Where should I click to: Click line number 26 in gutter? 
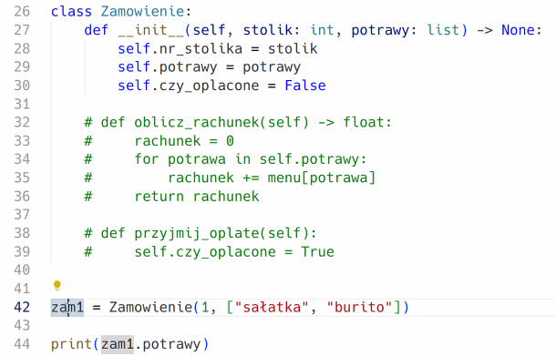22,11
